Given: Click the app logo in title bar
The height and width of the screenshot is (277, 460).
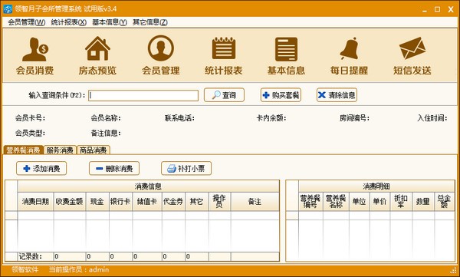Looking at the screenshot, I should [x=8, y=8].
